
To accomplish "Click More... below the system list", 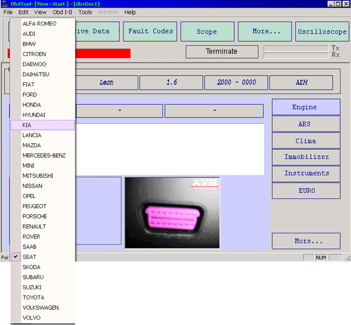I will 306,241.
